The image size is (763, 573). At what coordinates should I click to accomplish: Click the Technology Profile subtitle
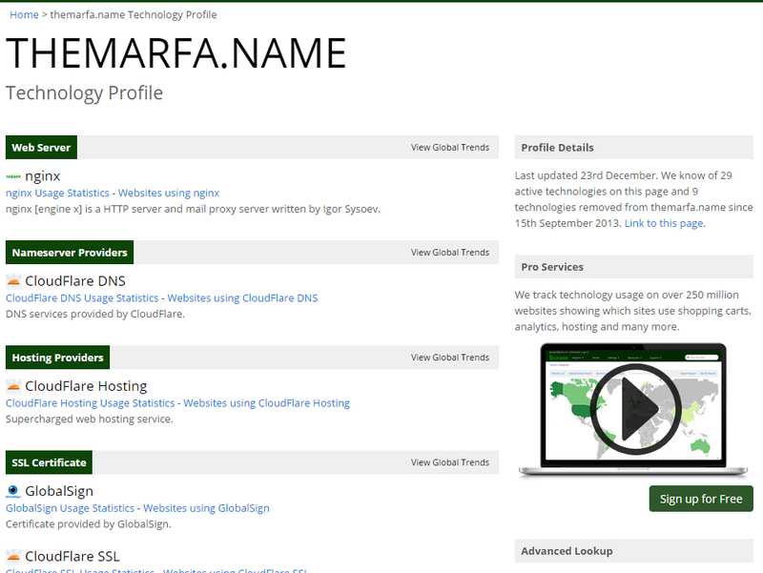(84, 92)
